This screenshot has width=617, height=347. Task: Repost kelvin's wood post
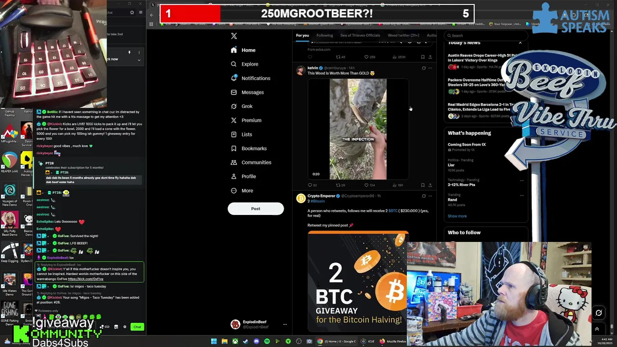coord(340,185)
